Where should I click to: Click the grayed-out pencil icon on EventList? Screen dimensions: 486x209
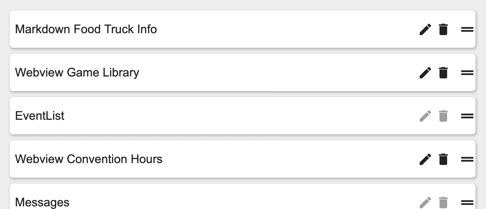pos(425,116)
